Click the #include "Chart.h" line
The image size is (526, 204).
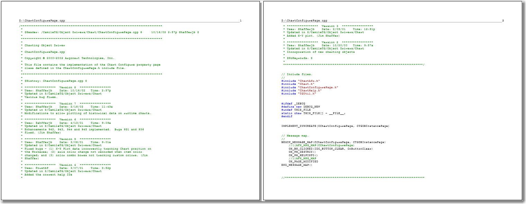298,84
